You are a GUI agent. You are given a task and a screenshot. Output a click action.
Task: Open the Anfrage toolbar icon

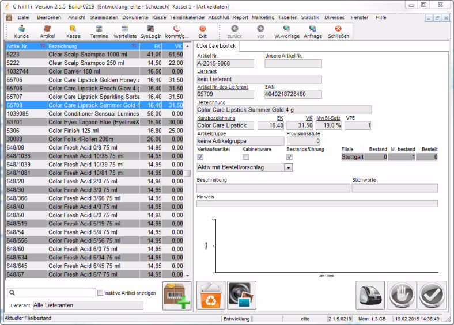point(313,32)
